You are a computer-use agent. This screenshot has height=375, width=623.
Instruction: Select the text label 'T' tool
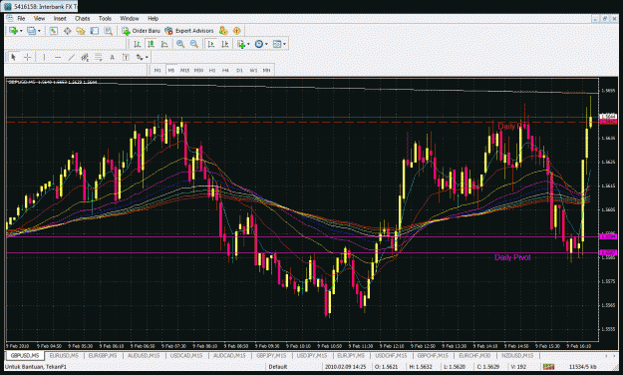(126, 57)
